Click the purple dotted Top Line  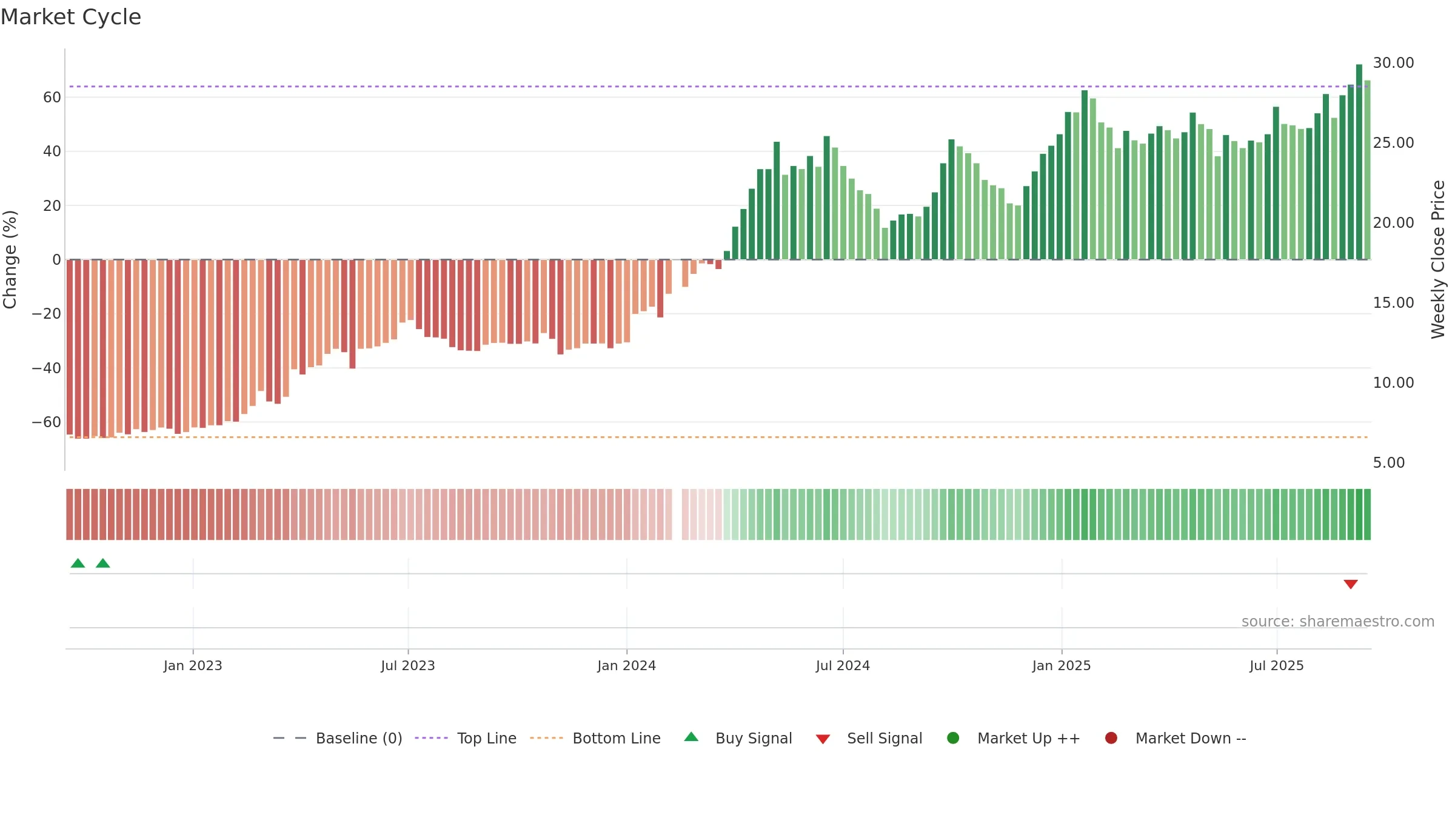click(x=718, y=87)
